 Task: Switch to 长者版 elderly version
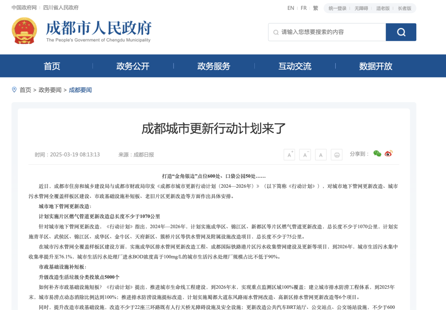pos(404,8)
